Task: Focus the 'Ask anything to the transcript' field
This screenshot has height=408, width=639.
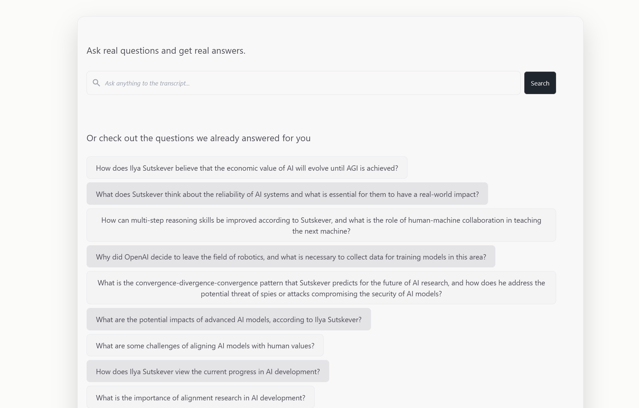Action: 303,83
